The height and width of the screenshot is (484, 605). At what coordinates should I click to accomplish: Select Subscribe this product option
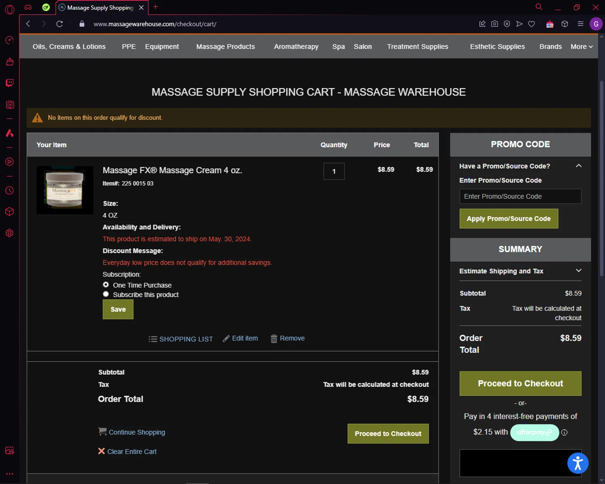pyautogui.click(x=106, y=294)
